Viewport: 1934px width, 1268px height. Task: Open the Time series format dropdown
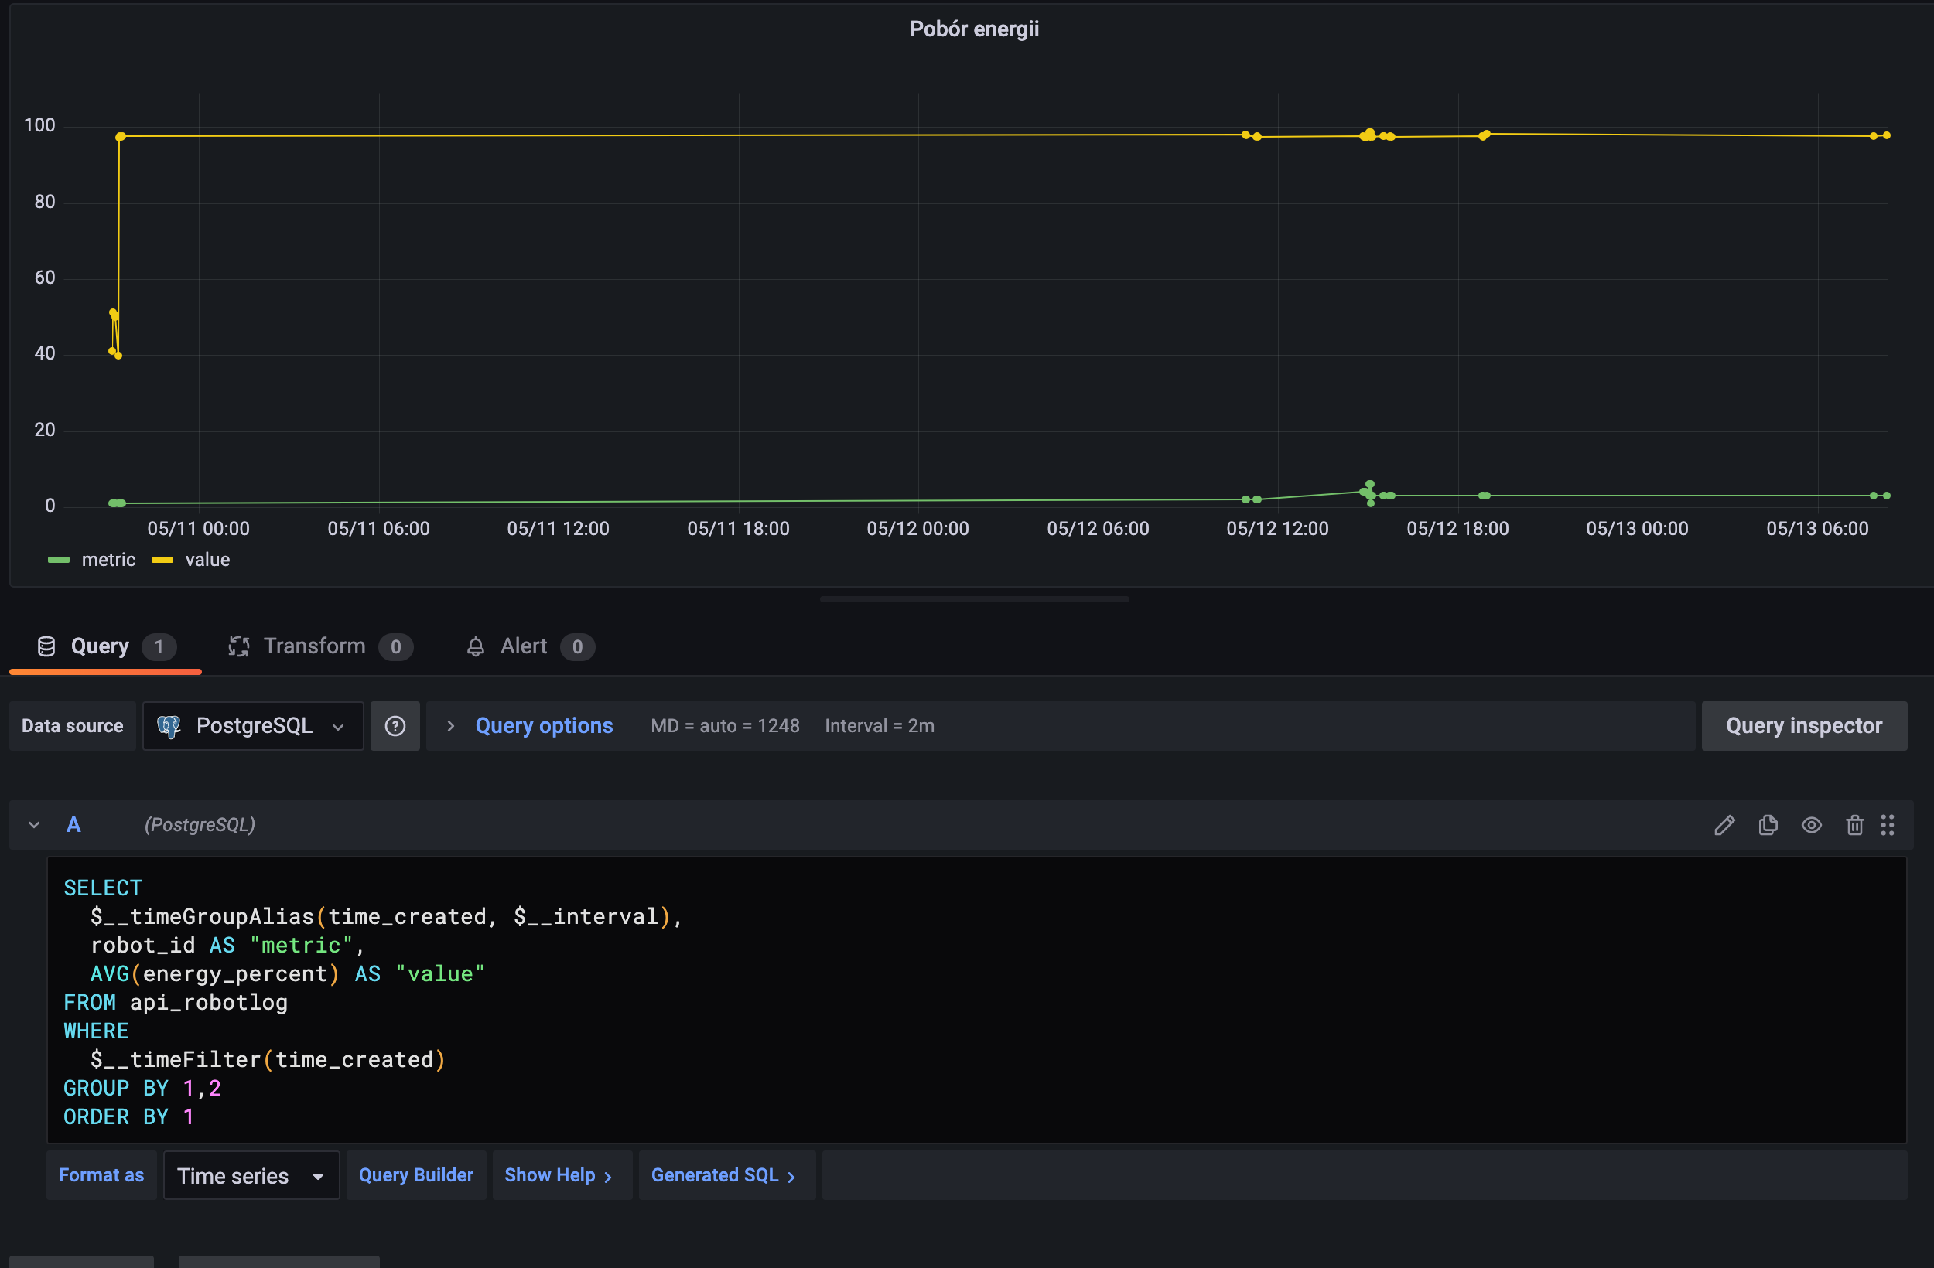pyautogui.click(x=251, y=1175)
